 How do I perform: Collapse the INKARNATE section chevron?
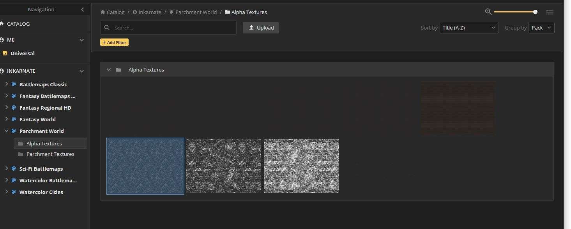[x=81, y=71]
